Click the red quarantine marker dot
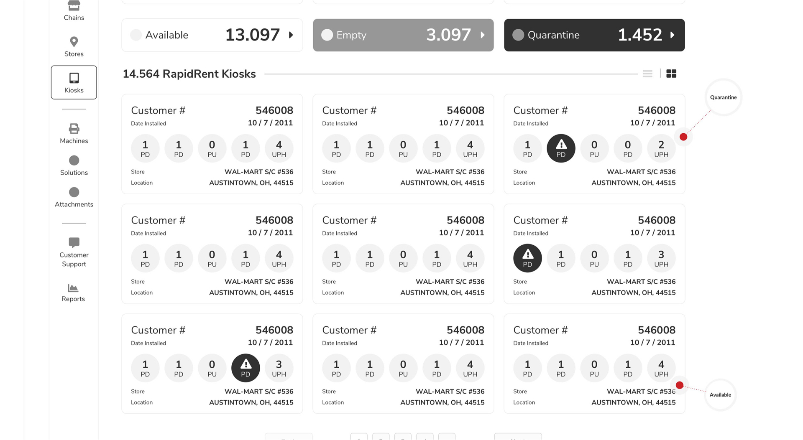This screenshot has height=440, width=803. 683,137
